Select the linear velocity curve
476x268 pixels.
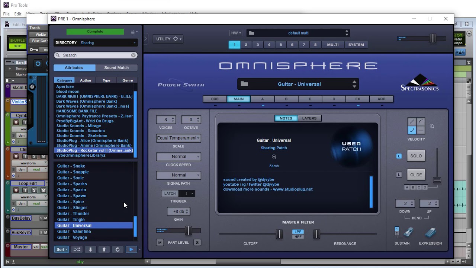[412, 122]
